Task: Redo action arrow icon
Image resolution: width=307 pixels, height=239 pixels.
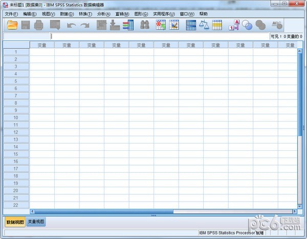Action: point(85,25)
